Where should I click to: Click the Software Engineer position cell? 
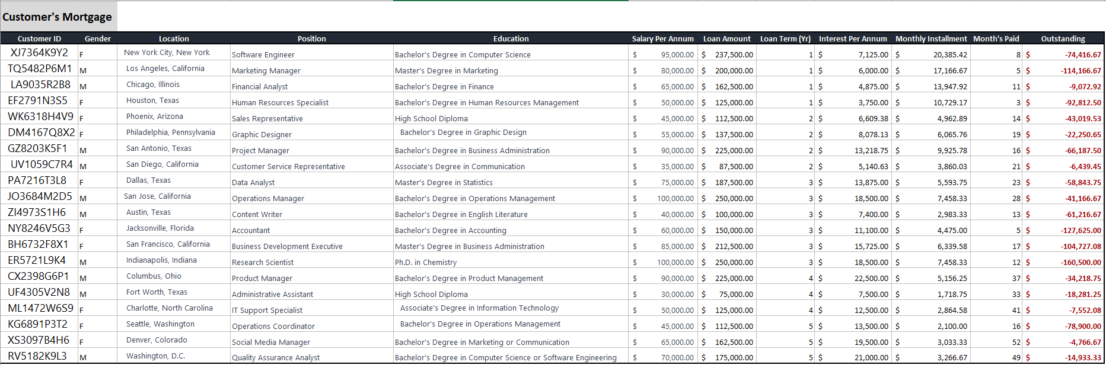(263, 54)
